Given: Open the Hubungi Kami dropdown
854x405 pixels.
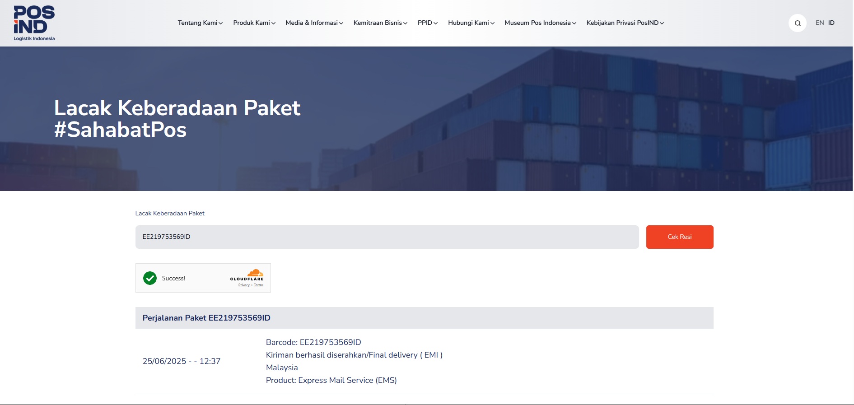Looking at the screenshot, I should click(x=471, y=23).
